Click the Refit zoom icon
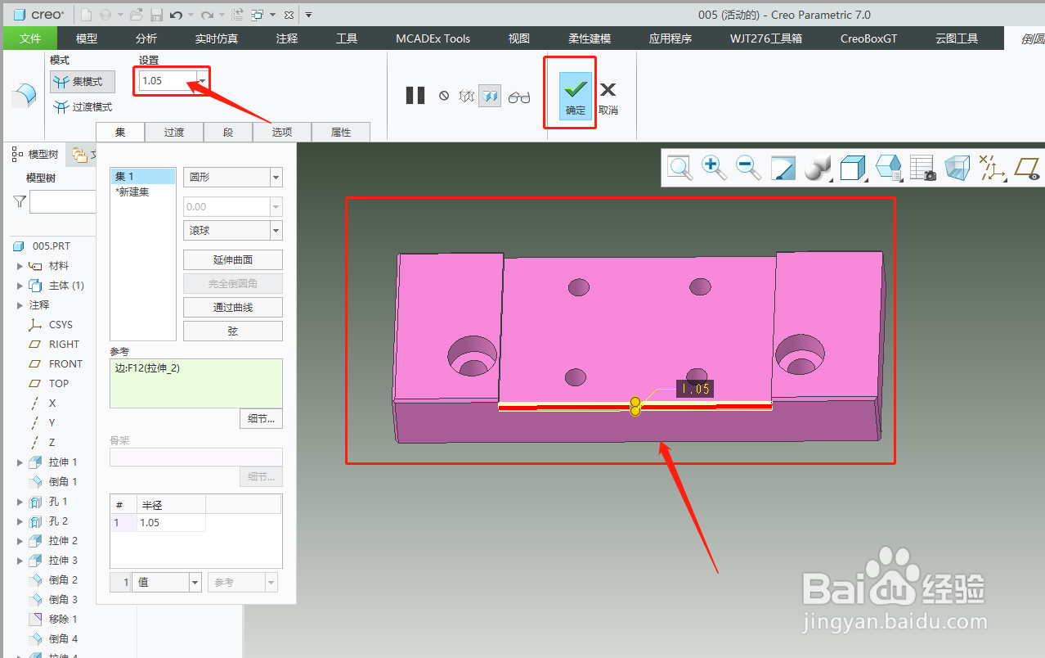1045x658 pixels. [x=680, y=168]
